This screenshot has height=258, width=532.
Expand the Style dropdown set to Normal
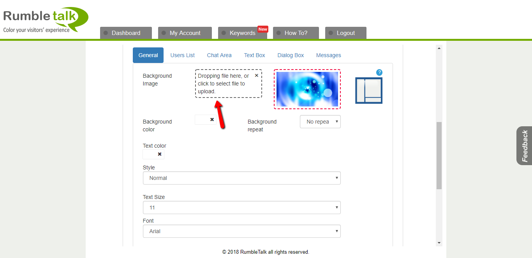(241, 178)
